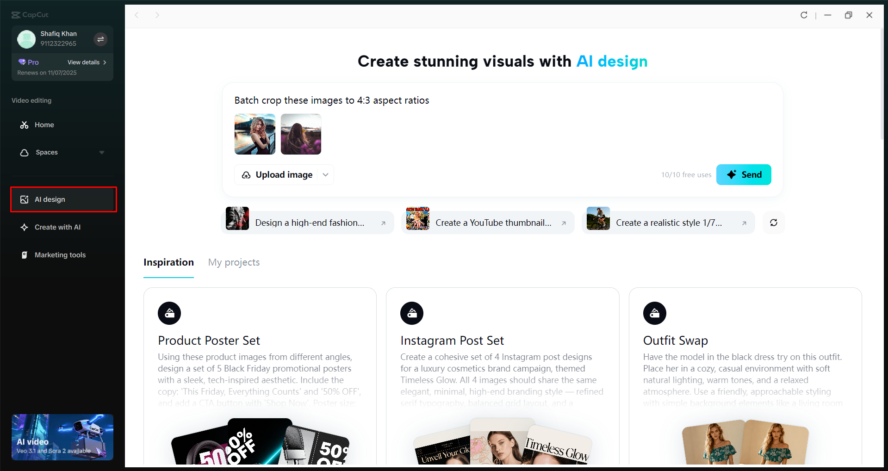Open Spaces via its cloud icon
Image resolution: width=888 pixels, height=471 pixels.
pyautogui.click(x=24, y=152)
